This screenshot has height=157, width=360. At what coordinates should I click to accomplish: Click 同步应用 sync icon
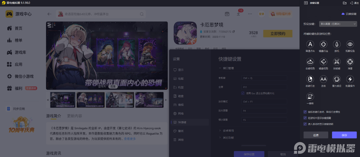pos(9,109)
